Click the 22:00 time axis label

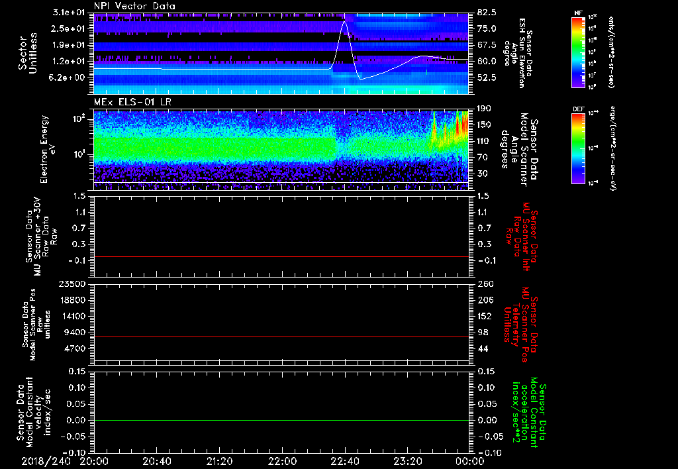pyautogui.click(x=282, y=461)
